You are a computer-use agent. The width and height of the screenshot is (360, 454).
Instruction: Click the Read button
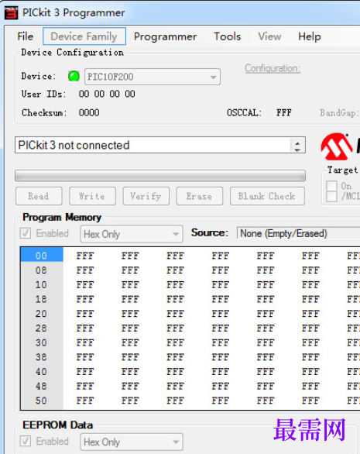39,196
